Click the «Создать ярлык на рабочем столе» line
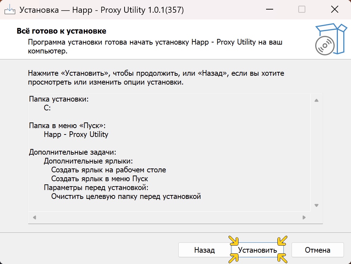The width and height of the screenshot is (351, 264). 108,170
